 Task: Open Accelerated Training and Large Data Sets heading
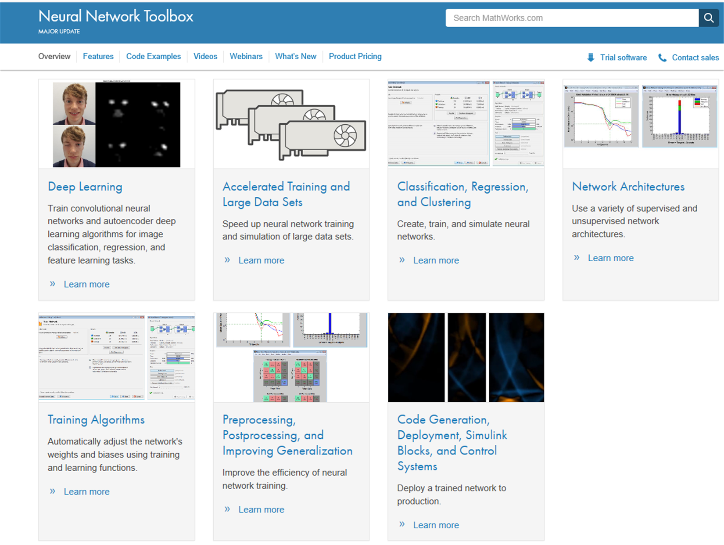(x=286, y=194)
